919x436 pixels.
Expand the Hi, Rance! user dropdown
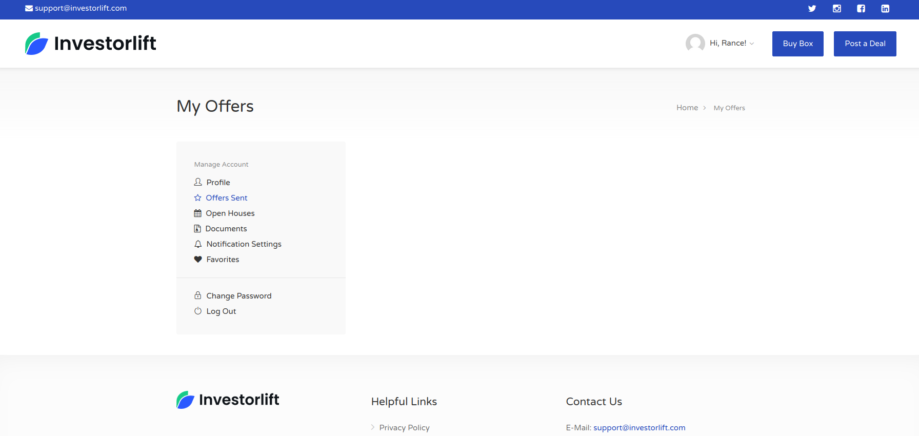pos(732,44)
